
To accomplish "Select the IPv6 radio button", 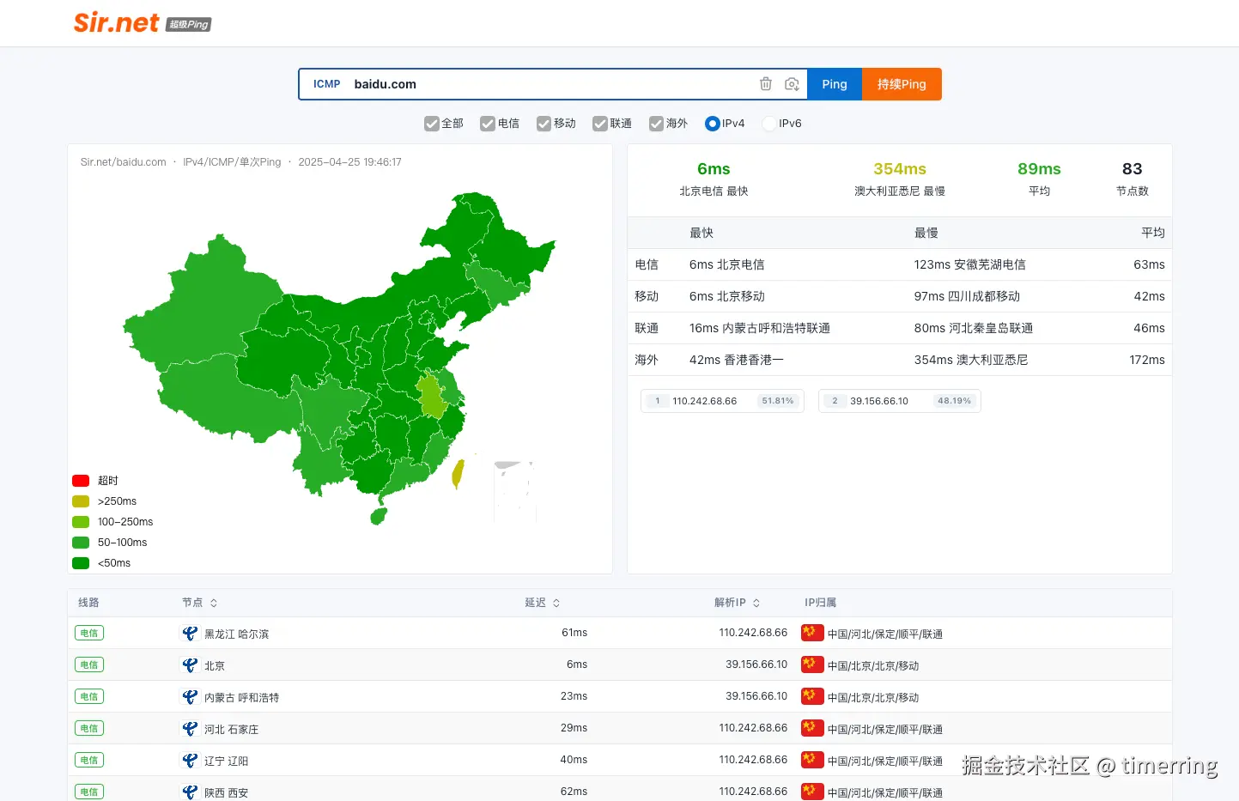I will tap(769, 124).
